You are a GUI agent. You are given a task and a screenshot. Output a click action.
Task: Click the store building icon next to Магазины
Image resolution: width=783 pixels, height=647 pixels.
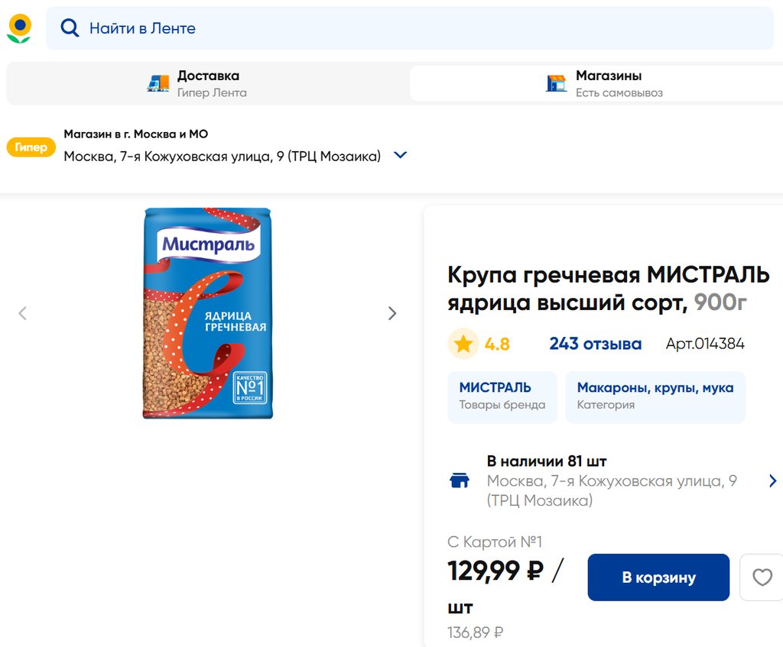[x=556, y=83]
